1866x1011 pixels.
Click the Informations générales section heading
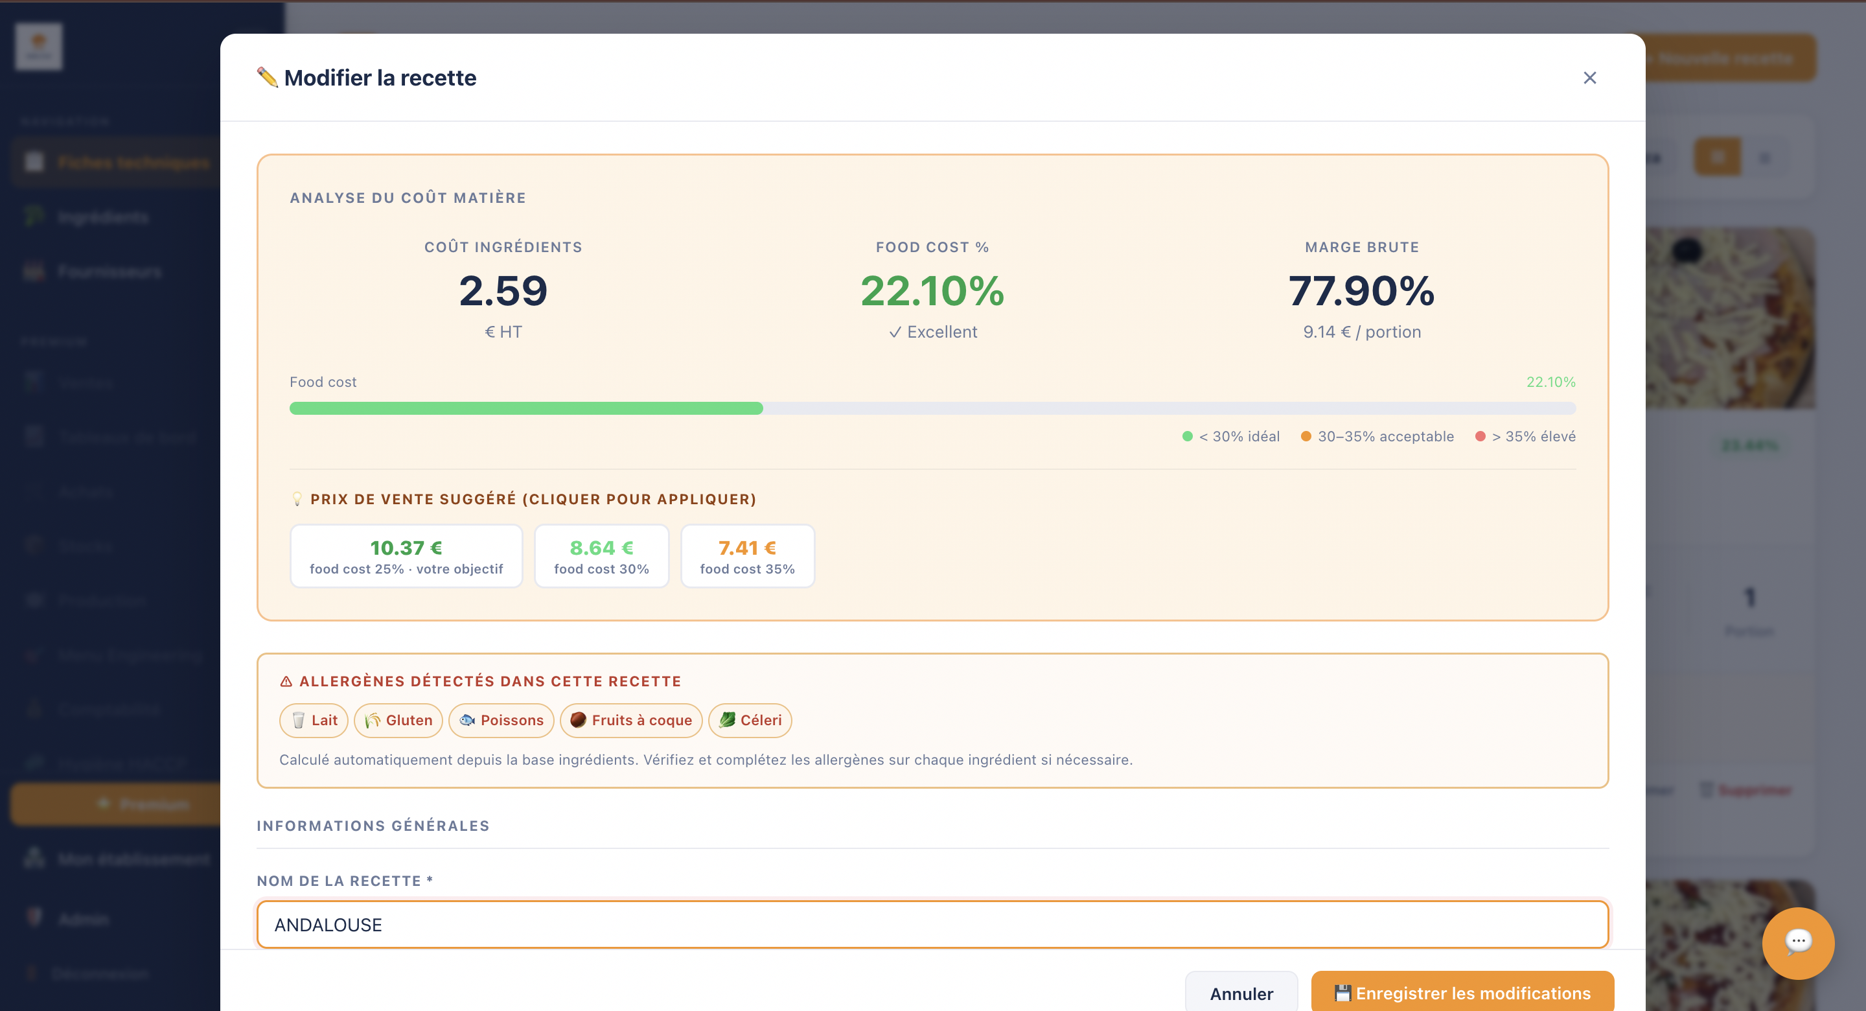[373, 826]
